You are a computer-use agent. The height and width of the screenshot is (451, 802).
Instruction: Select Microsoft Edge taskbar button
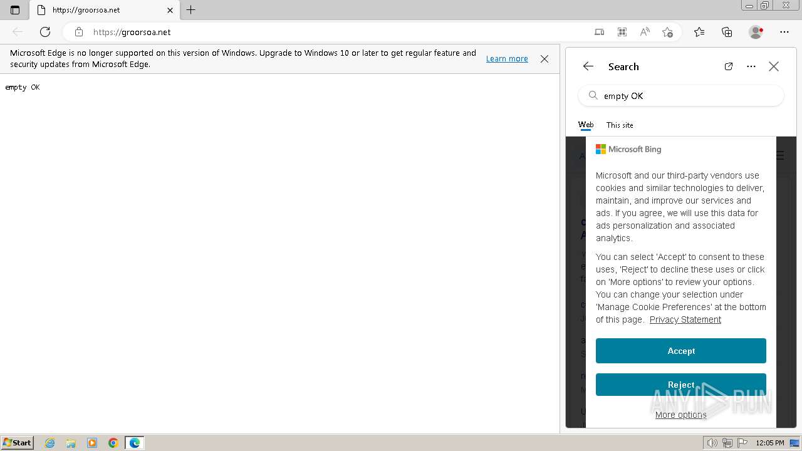point(135,443)
